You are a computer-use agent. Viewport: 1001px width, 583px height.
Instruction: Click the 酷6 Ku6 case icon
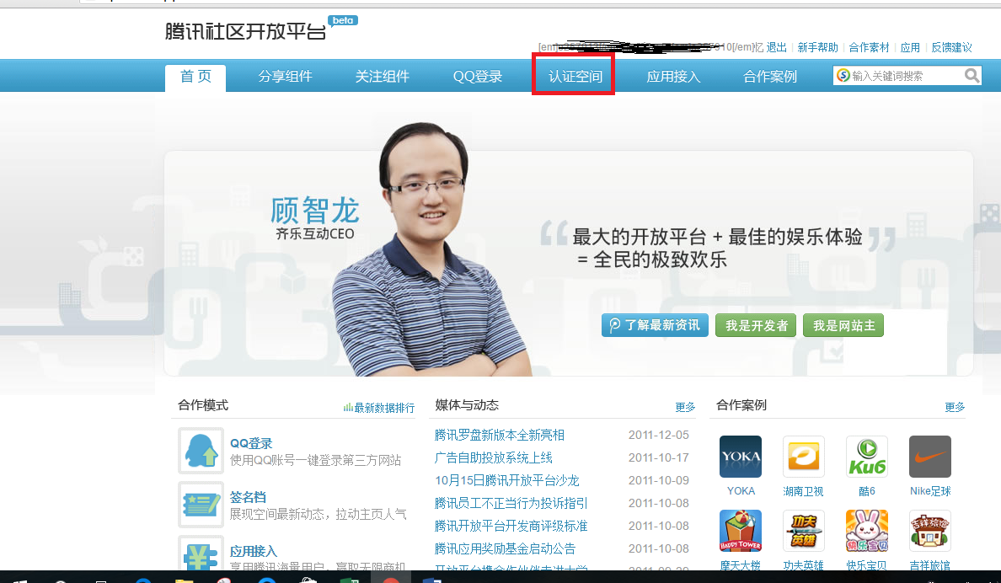point(867,457)
